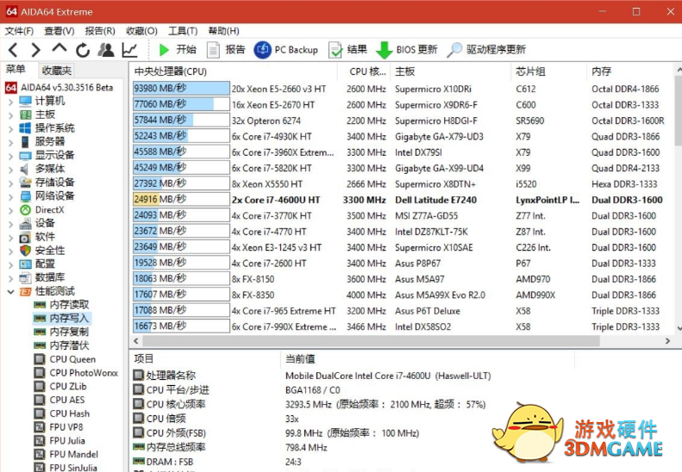Click the results list vertical scrollbar

[676, 172]
